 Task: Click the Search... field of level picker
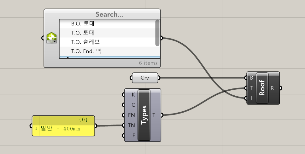[109, 14]
